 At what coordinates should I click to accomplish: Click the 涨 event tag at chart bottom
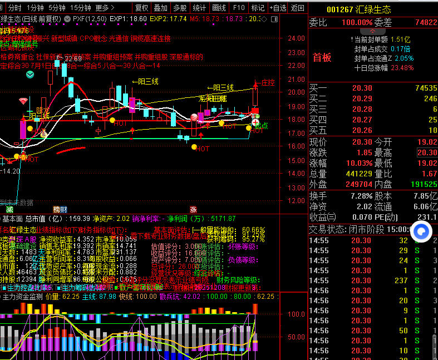click(194, 209)
